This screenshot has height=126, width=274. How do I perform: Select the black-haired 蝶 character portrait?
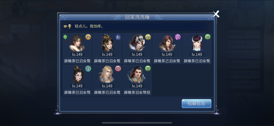[x=77, y=74]
